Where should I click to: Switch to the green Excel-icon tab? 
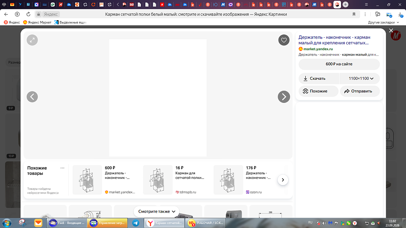click(x=53, y=4)
